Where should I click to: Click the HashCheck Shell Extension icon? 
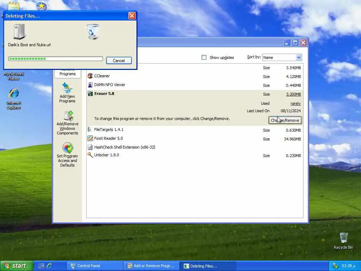click(x=90, y=147)
